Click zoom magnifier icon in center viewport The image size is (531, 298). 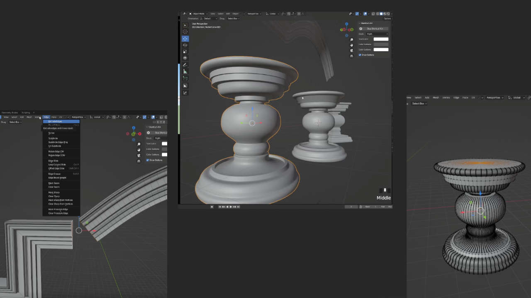(352, 40)
